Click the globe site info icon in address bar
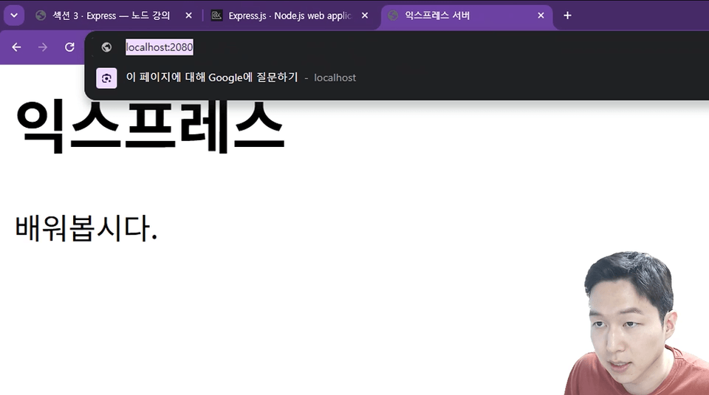 106,47
